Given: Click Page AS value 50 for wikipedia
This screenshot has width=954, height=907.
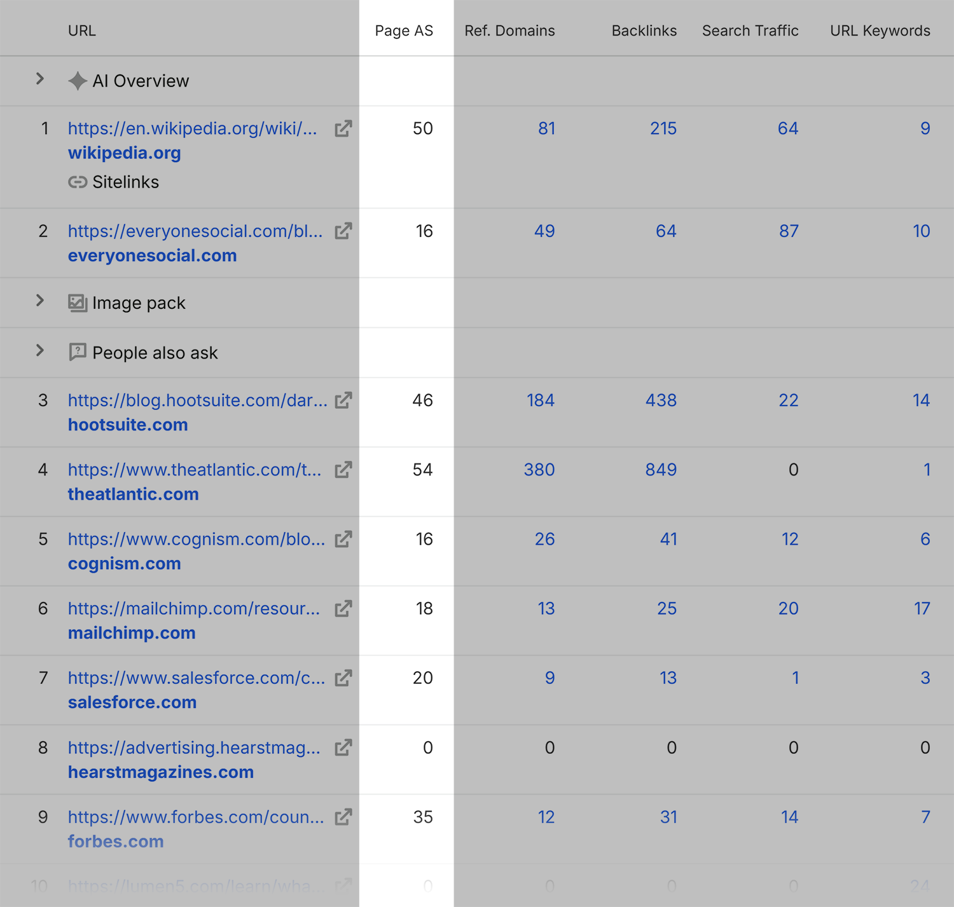Looking at the screenshot, I should tap(422, 128).
